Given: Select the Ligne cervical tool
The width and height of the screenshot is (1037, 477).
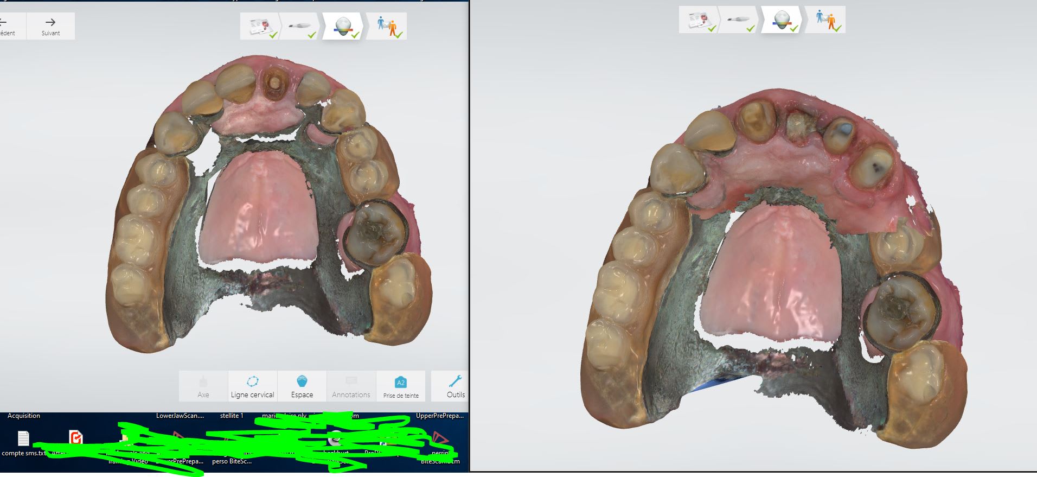Looking at the screenshot, I should pos(253,386).
